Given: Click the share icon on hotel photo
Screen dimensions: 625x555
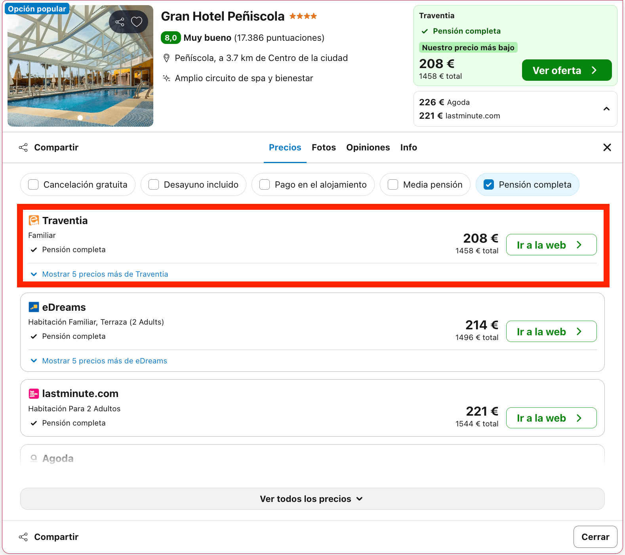Looking at the screenshot, I should point(120,22).
